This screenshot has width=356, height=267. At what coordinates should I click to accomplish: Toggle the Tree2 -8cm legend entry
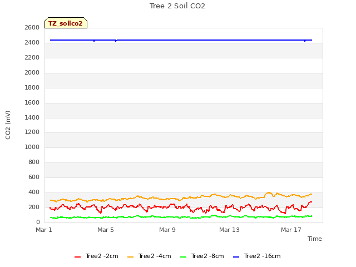[202, 256]
